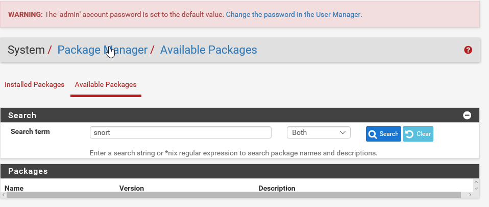Screen dimensions: 489x207
Task: Click the Packages panel header bar
Action: [240, 171]
